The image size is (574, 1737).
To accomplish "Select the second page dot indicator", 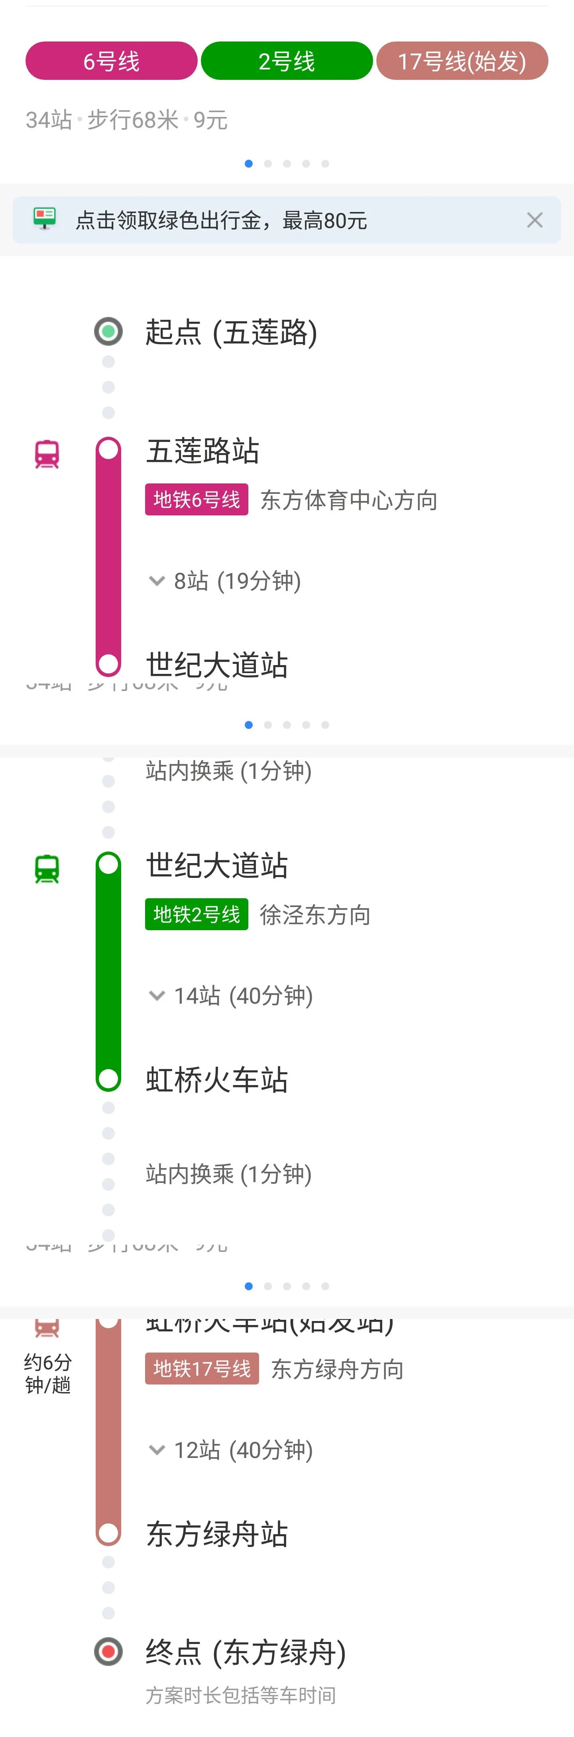I will point(268,163).
